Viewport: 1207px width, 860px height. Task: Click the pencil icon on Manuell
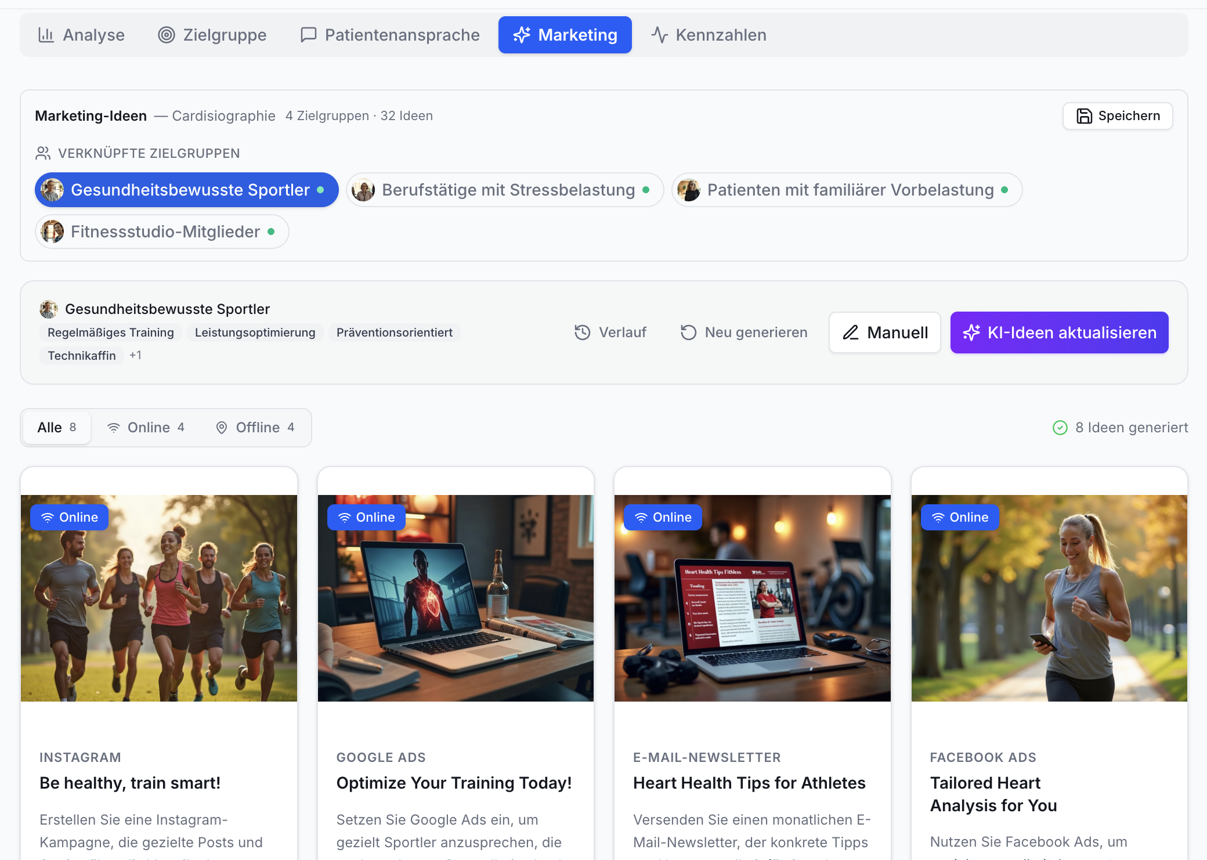851,333
